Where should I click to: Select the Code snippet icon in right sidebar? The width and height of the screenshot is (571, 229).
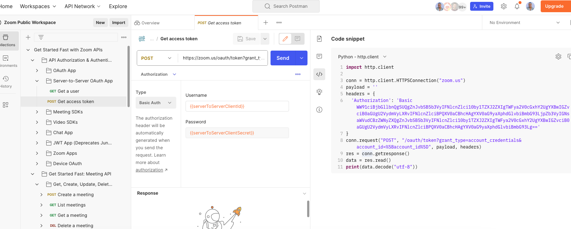(320, 74)
